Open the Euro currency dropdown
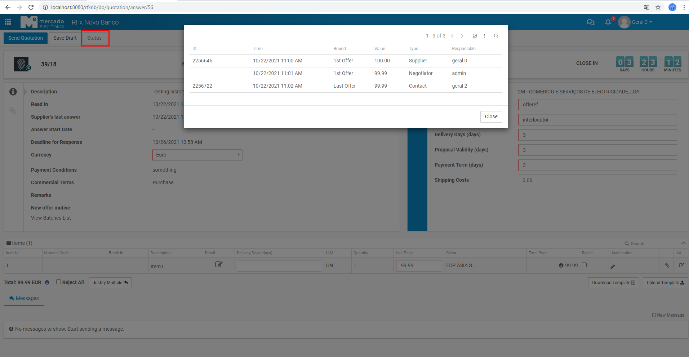Viewport: 689px width, 357px height. coord(197,155)
